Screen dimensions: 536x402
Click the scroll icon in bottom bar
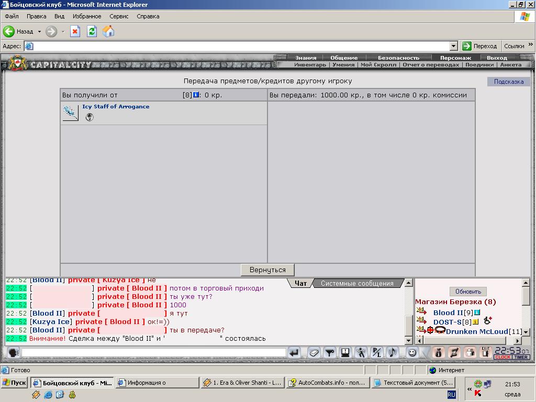click(454, 352)
